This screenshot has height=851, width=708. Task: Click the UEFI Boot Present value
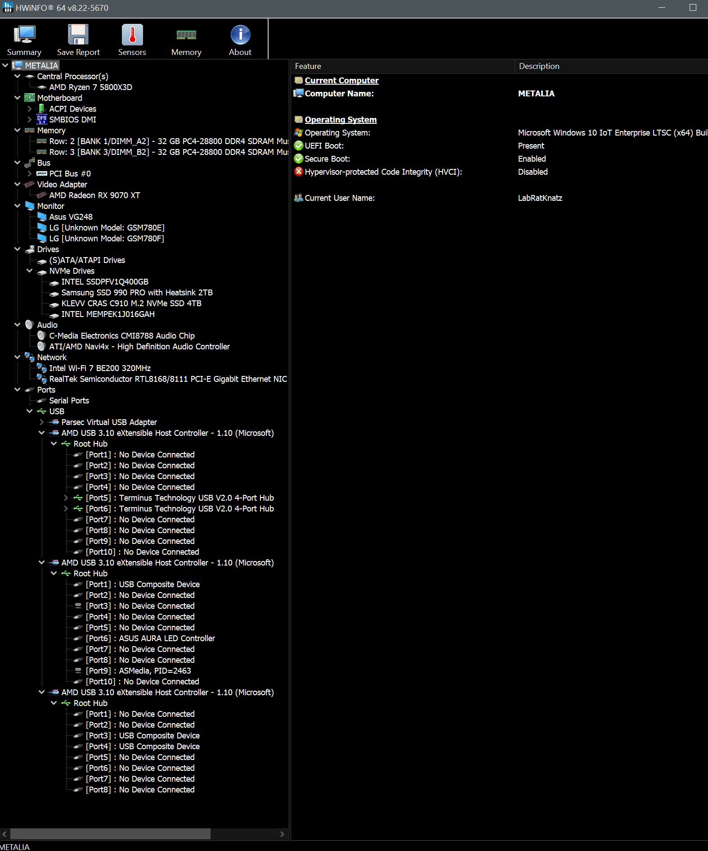tap(531, 145)
